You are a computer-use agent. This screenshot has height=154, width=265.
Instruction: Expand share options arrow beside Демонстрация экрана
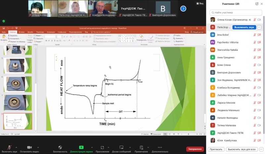(x=92, y=147)
